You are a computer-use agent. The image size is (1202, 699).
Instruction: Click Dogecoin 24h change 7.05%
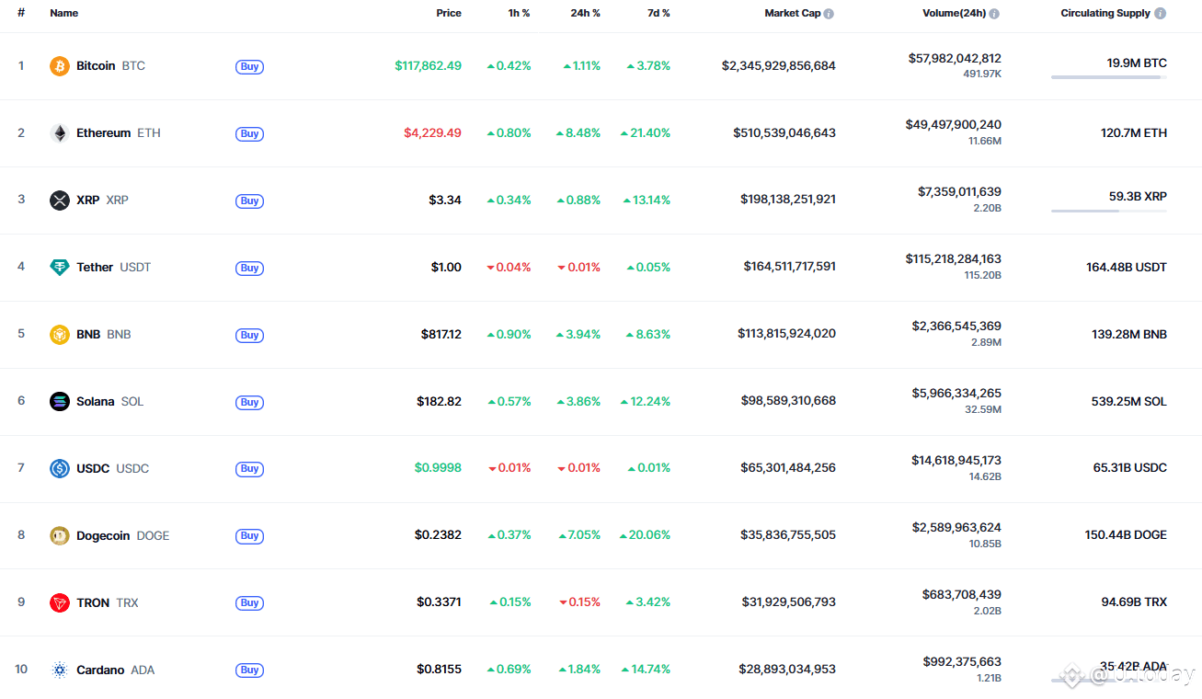click(578, 535)
